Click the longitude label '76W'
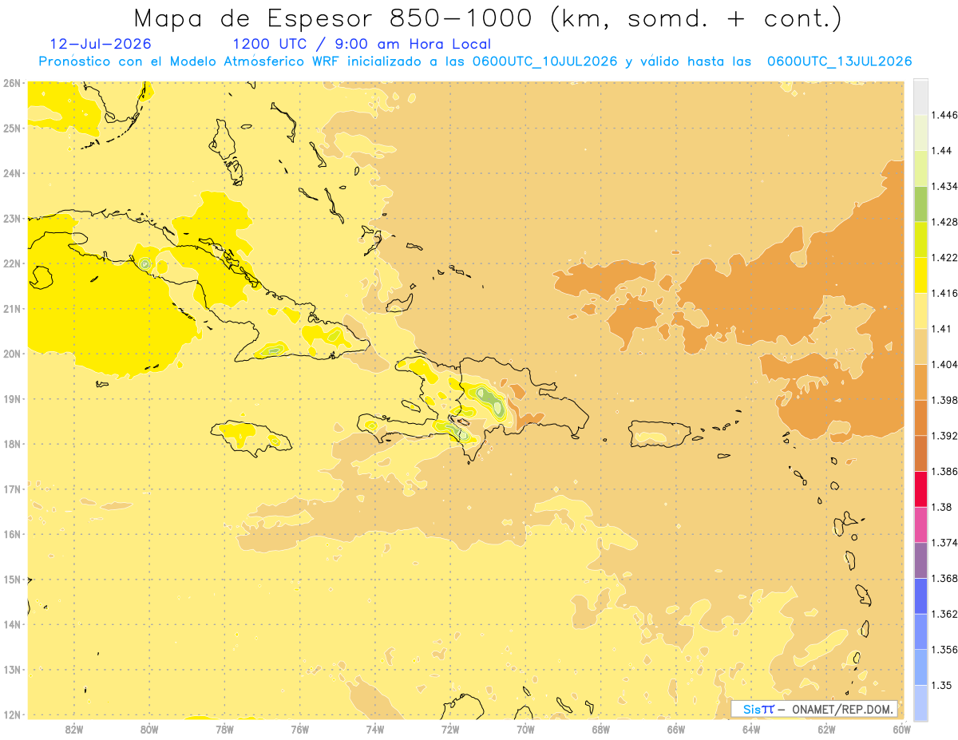Screen dimensions: 958x740 click(x=299, y=729)
